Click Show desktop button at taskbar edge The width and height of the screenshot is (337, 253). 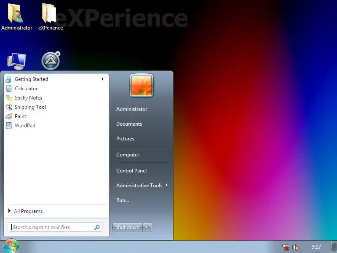tap(334, 247)
